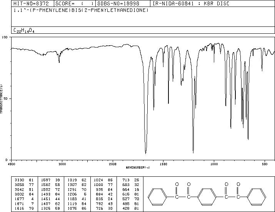This screenshot has height=212, width=275.
Task: Click the 1206 peak entry in table
Action: pyautogui.click(x=77, y=194)
